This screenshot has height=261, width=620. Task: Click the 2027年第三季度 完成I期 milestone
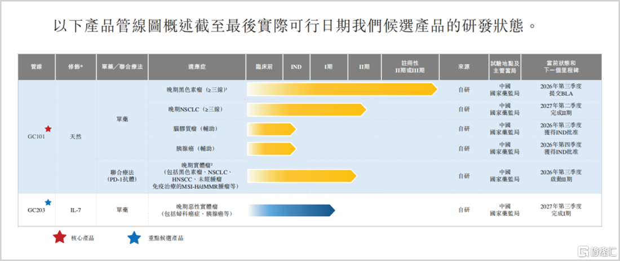pyautogui.click(x=561, y=210)
